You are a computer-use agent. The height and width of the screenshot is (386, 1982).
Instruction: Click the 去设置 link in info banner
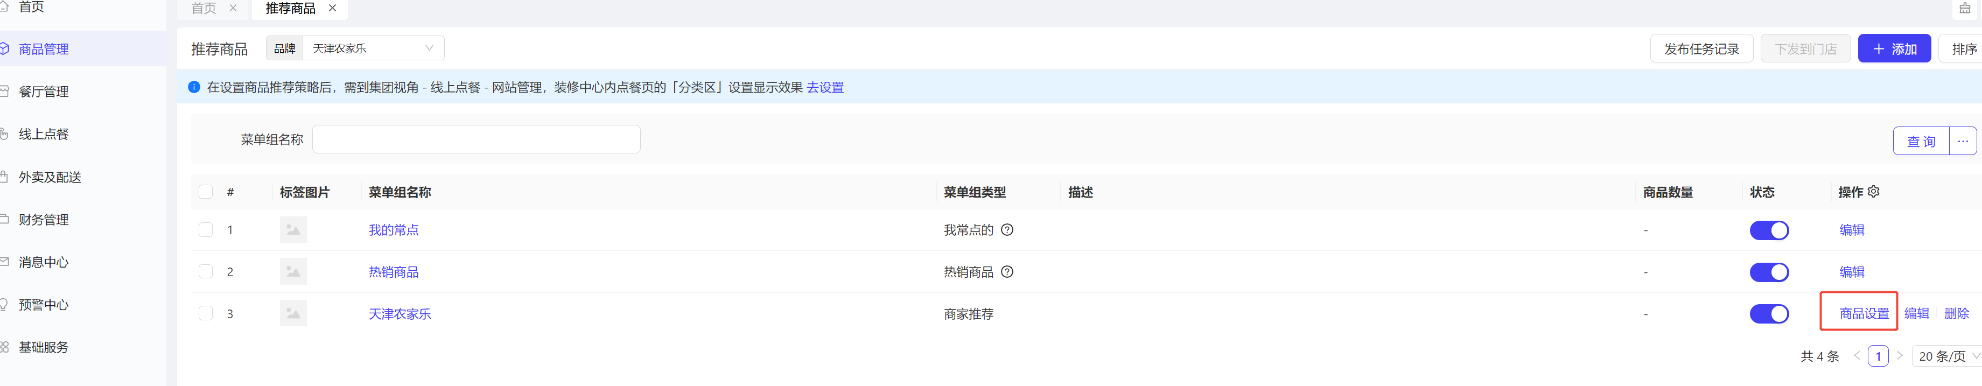click(825, 88)
